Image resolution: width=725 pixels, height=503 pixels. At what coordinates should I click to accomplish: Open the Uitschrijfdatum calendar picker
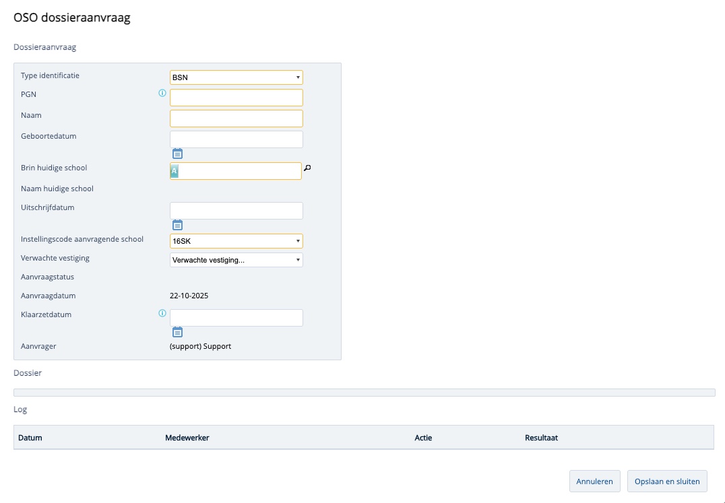178,225
